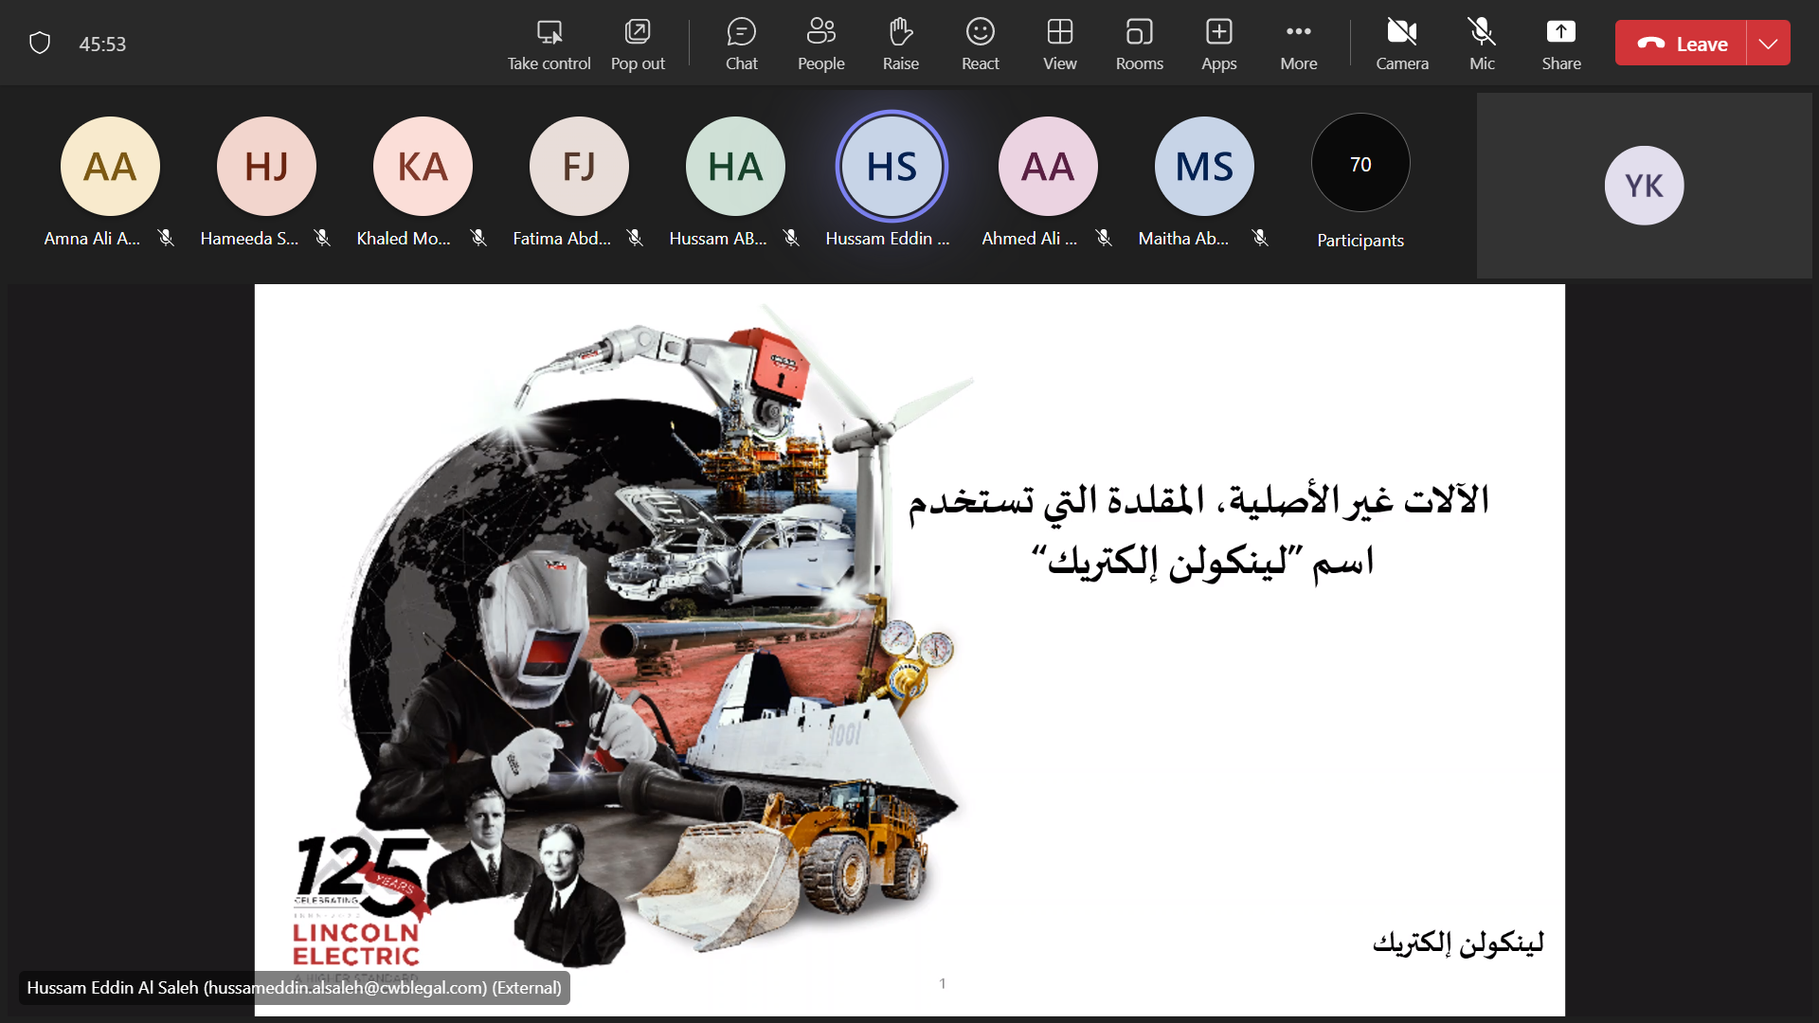The width and height of the screenshot is (1819, 1023).
Task: Select Hussam Eddin HS avatar
Action: [891, 167]
